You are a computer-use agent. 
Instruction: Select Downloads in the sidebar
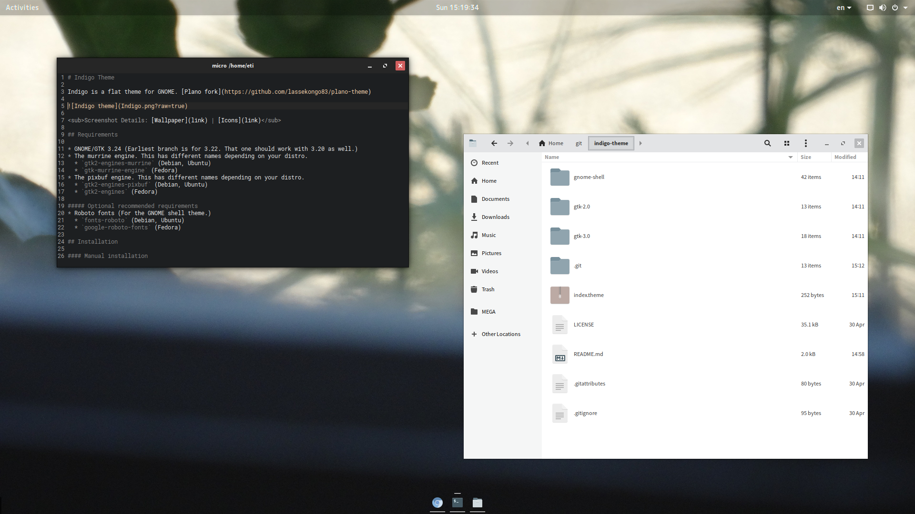pos(495,217)
